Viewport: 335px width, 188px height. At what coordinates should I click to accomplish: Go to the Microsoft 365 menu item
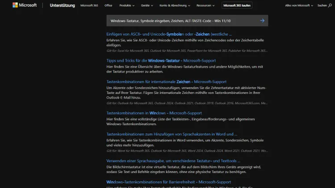89,5
